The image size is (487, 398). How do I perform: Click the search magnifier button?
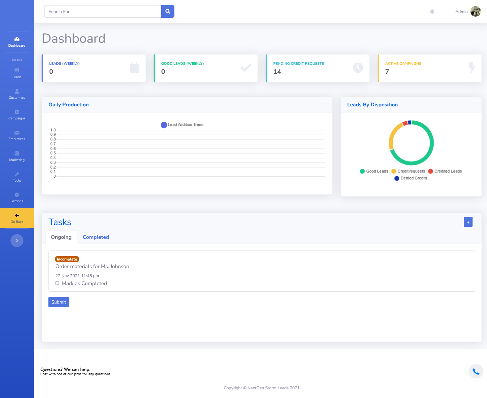(168, 12)
